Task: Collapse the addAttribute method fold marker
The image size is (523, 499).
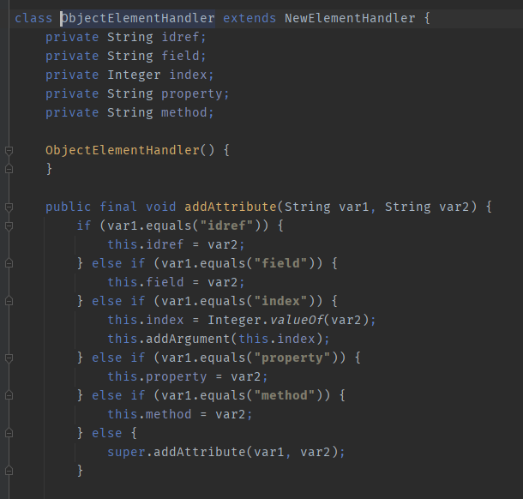Action: (9, 207)
